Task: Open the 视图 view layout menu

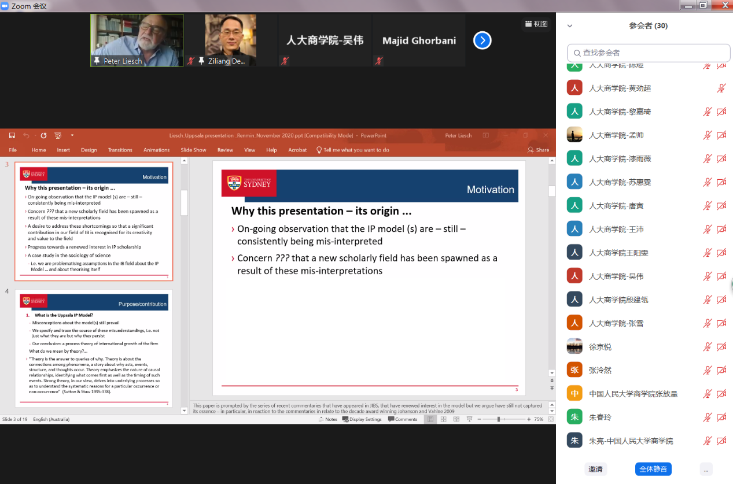Action: 536,24
